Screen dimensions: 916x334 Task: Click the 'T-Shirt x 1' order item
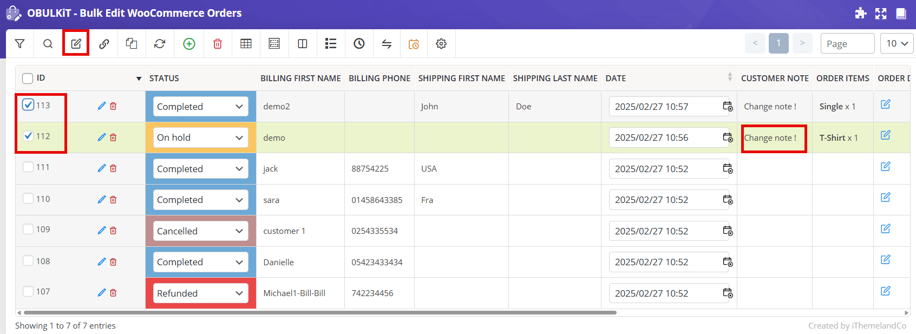coord(839,137)
